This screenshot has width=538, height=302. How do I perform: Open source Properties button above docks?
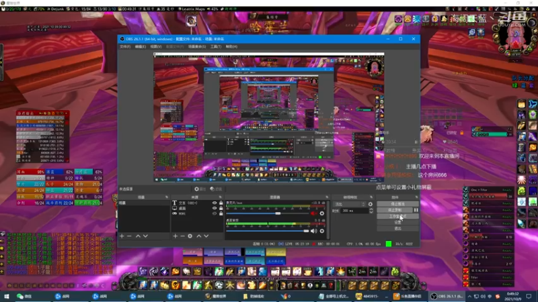(200, 189)
